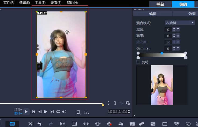Screen dimensions: 198x127
Task: Open the customize tools wrench icon
Action: pyautogui.click(x=30, y=124)
